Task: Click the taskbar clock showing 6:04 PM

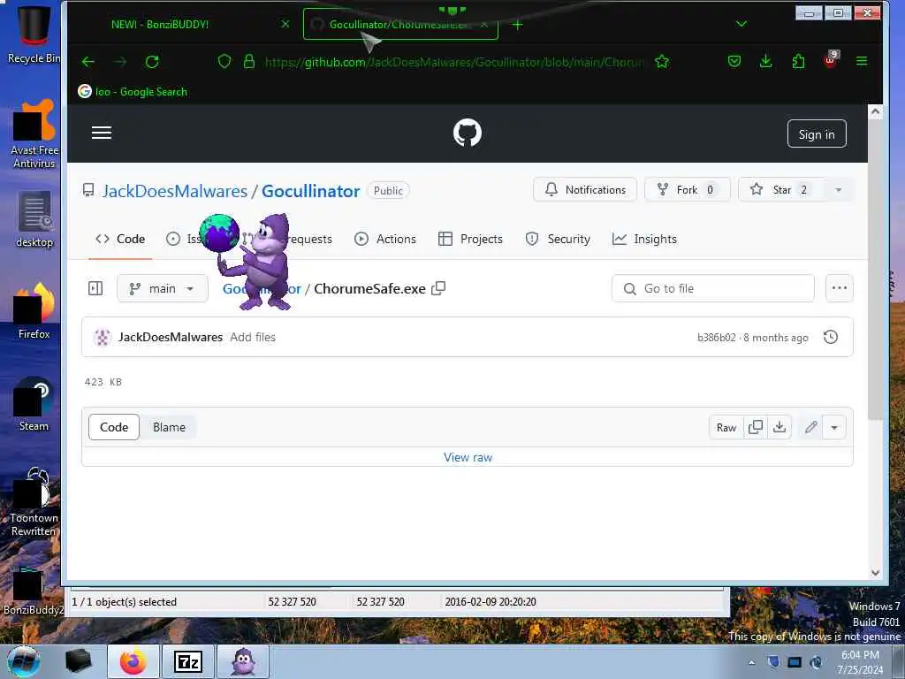Action: (x=860, y=661)
